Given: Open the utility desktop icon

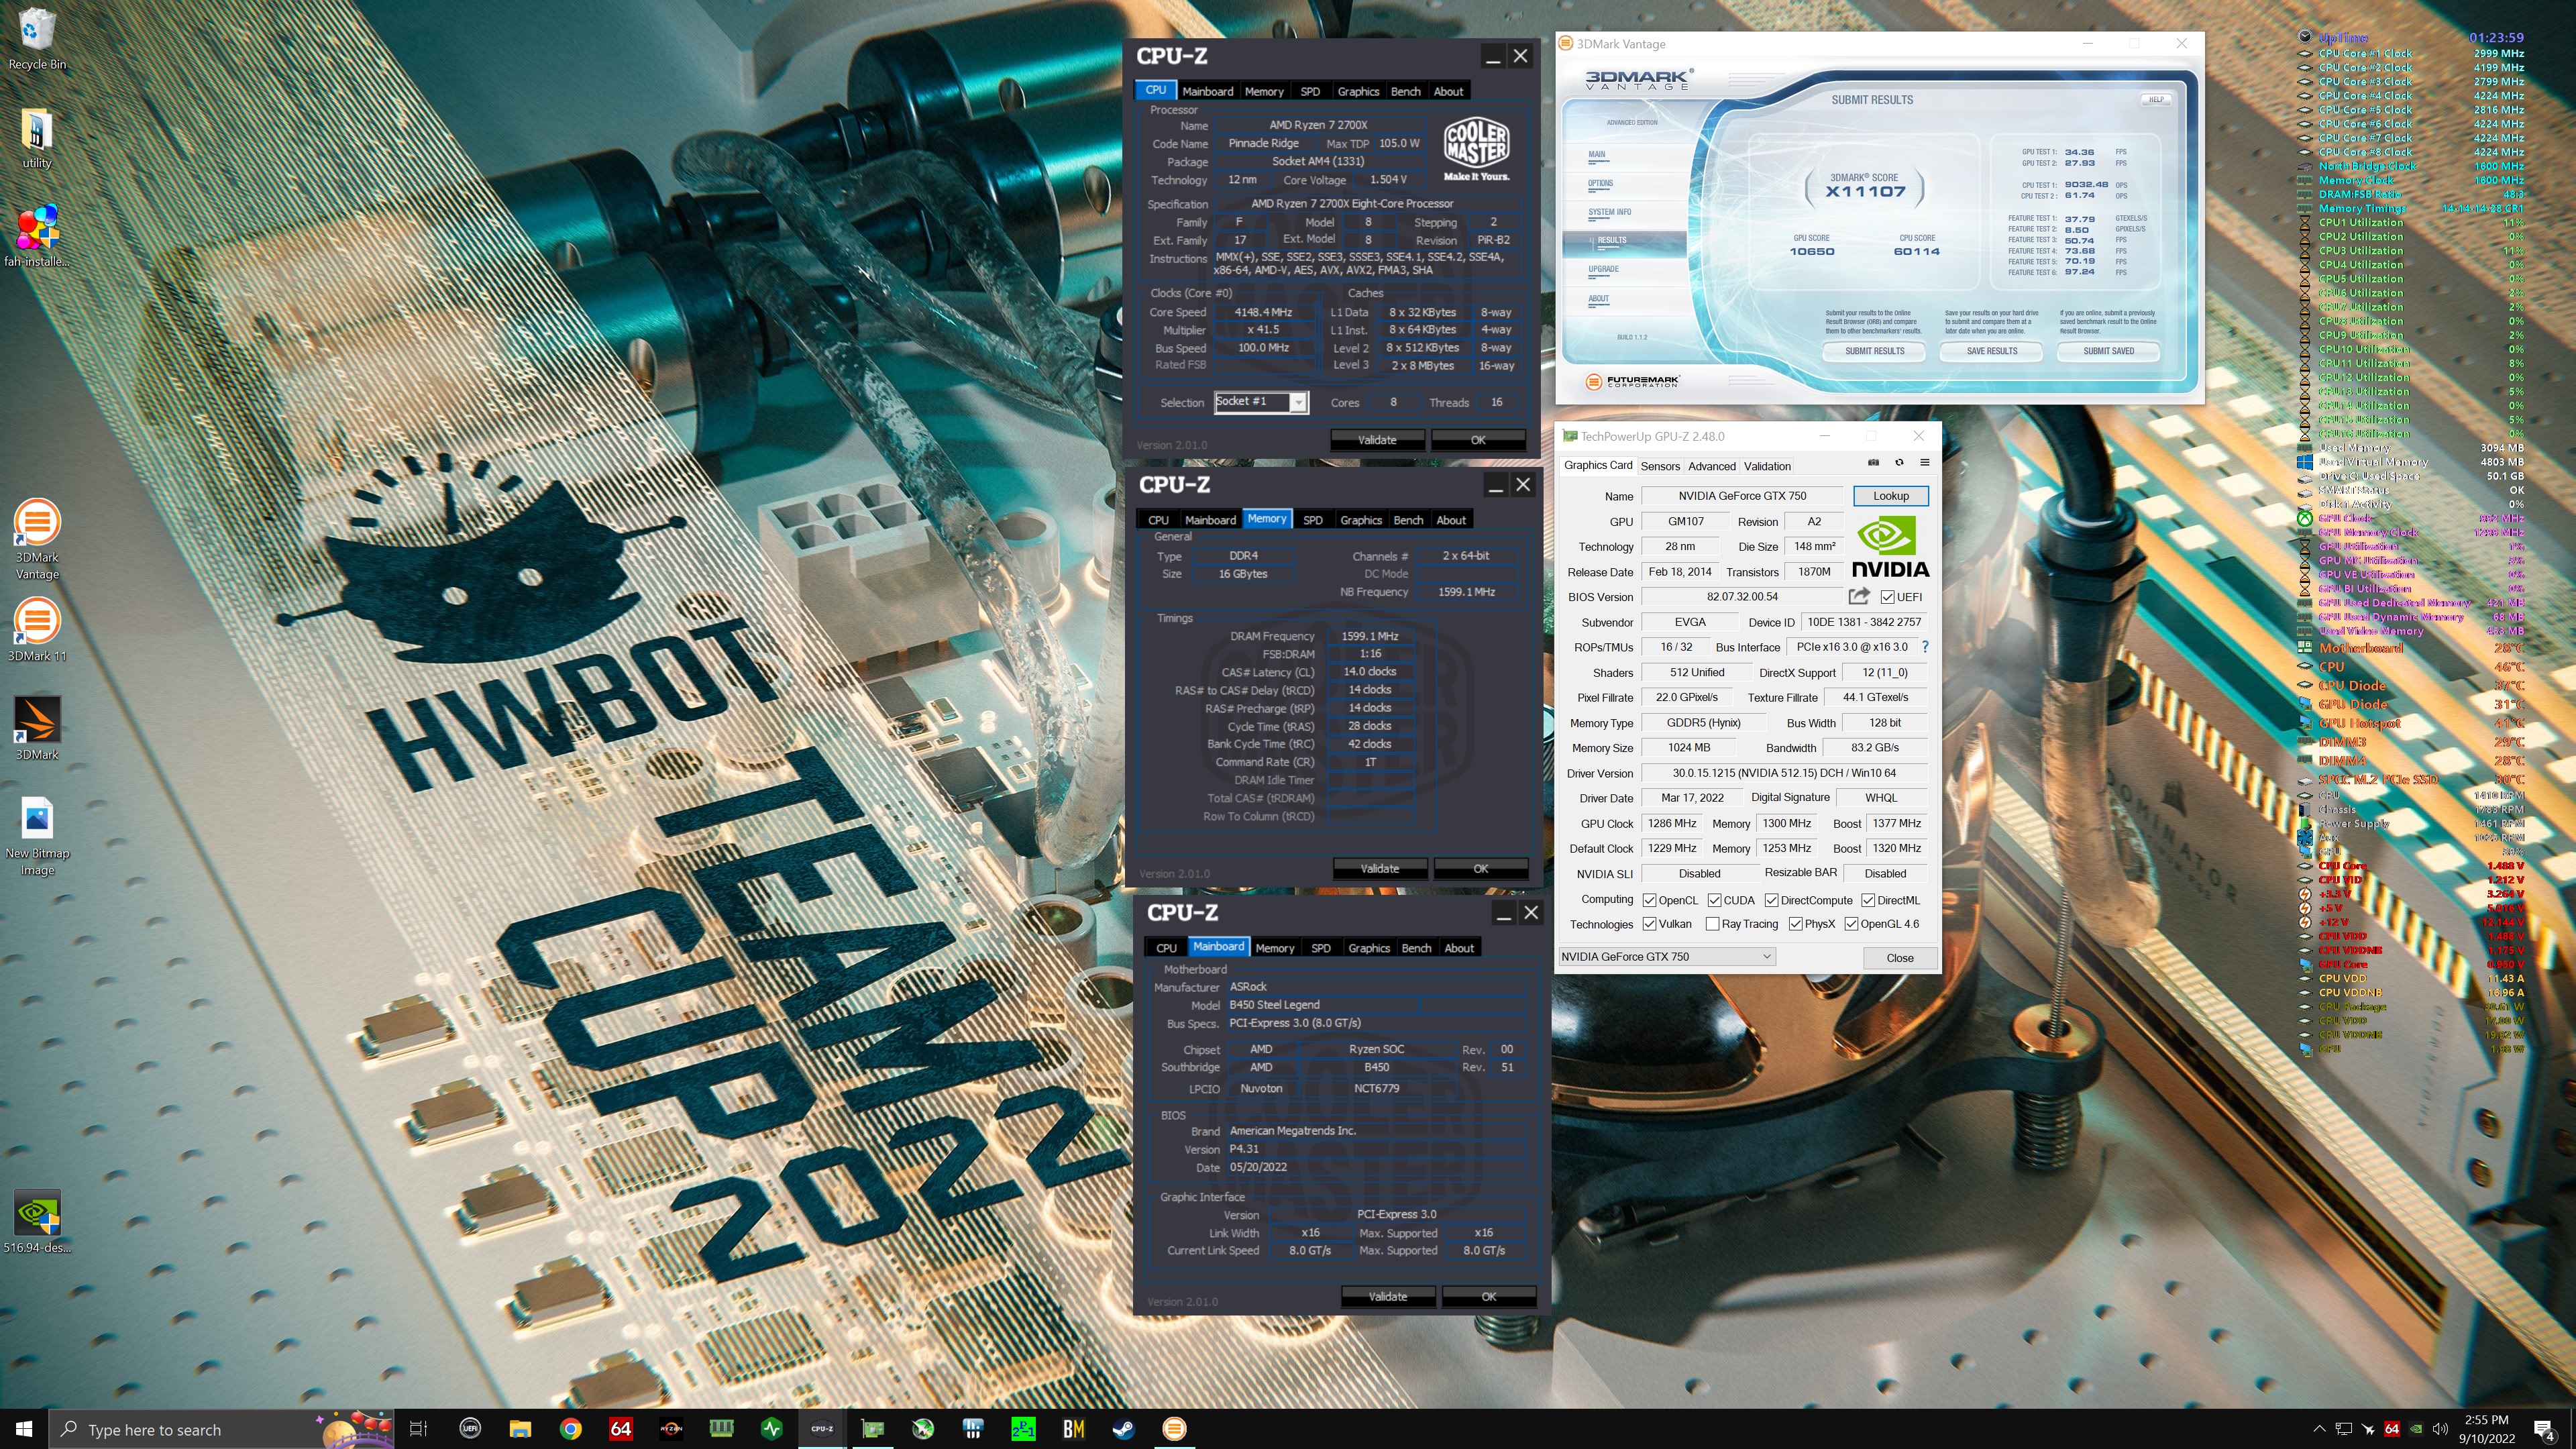Looking at the screenshot, I should point(37,138).
